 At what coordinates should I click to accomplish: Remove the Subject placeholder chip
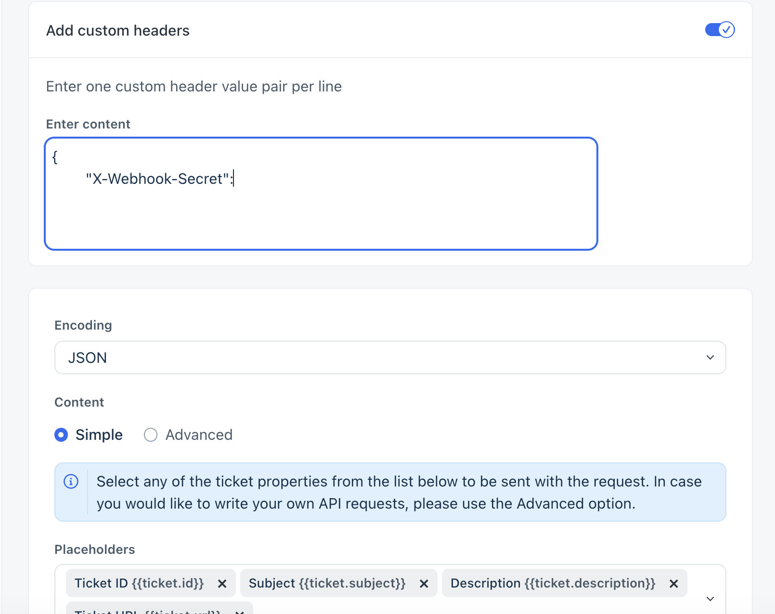click(424, 584)
